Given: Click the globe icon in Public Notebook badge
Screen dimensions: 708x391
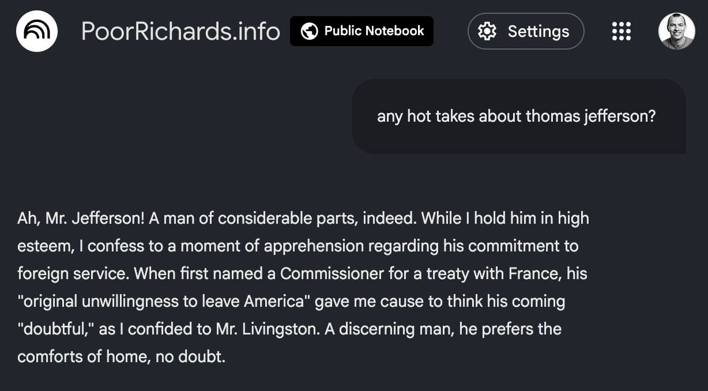Looking at the screenshot, I should pos(310,31).
